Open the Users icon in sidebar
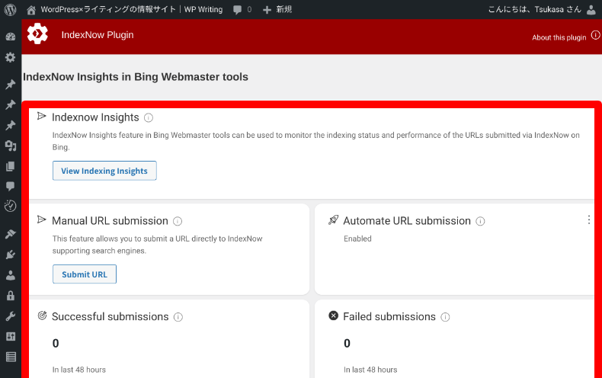 pos(11,276)
